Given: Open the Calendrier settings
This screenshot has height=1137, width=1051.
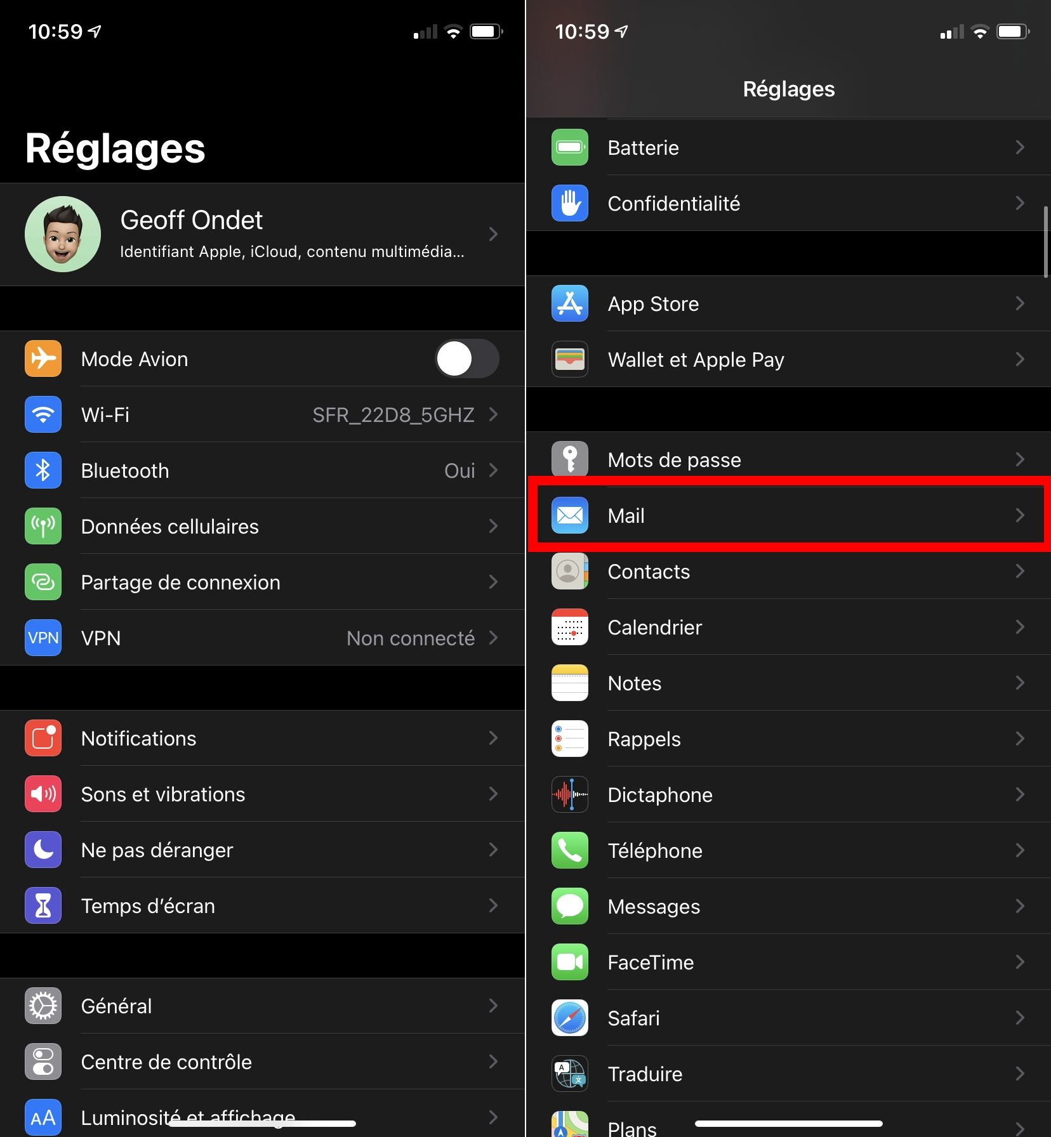Looking at the screenshot, I should pos(788,627).
